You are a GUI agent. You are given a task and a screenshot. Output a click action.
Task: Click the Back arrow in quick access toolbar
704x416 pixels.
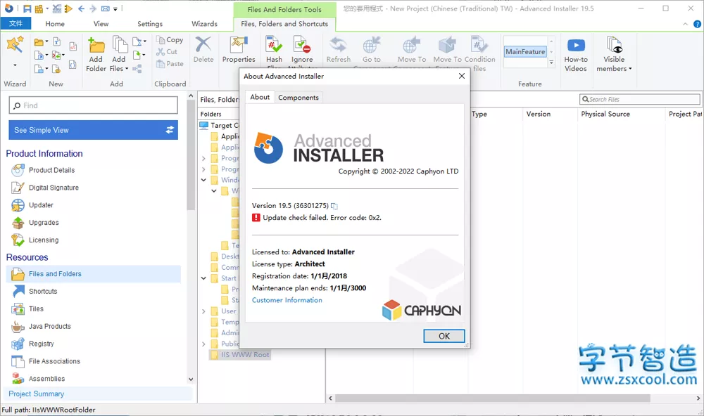(x=81, y=8)
